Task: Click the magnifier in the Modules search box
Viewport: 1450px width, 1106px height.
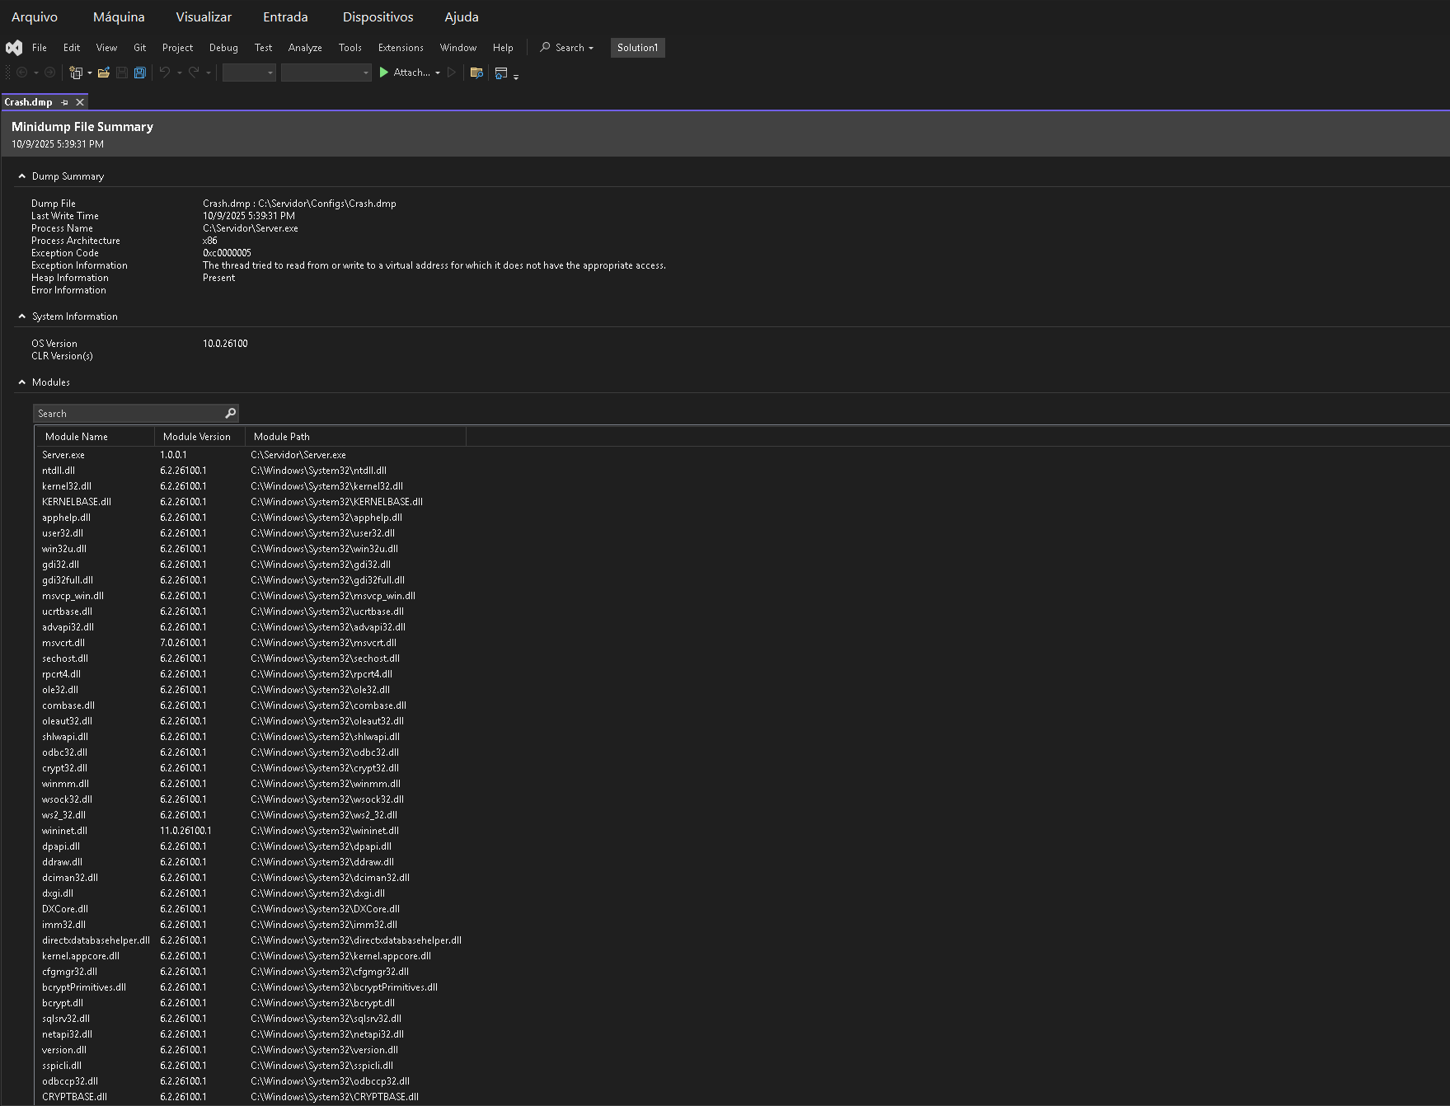Action: coord(231,414)
